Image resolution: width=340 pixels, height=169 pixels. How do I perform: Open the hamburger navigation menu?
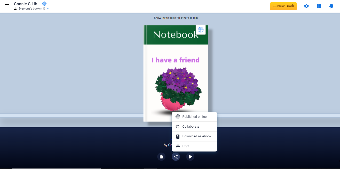click(x=7, y=6)
